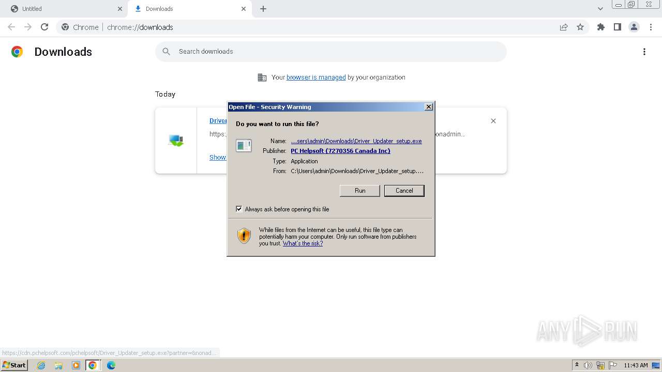Open File Explorer from the taskbar
The image size is (662, 372).
point(58,365)
